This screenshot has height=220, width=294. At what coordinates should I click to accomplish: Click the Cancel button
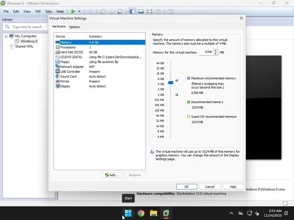point(210,187)
